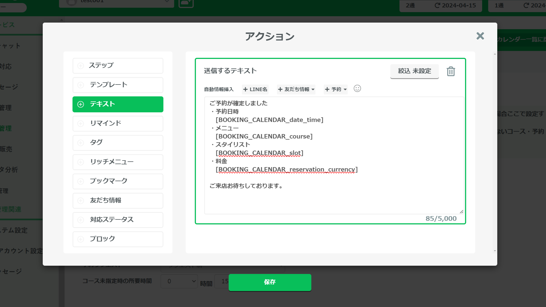Click the 2通 2024-04-15 message chip
The image size is (546, 307).
440,6
